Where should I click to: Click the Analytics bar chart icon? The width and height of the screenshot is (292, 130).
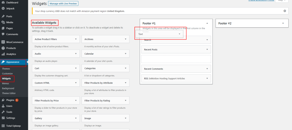(3, 54)
